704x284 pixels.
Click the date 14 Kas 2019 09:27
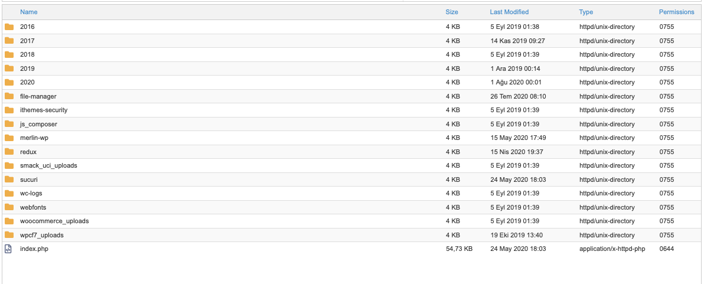point(518,41)
